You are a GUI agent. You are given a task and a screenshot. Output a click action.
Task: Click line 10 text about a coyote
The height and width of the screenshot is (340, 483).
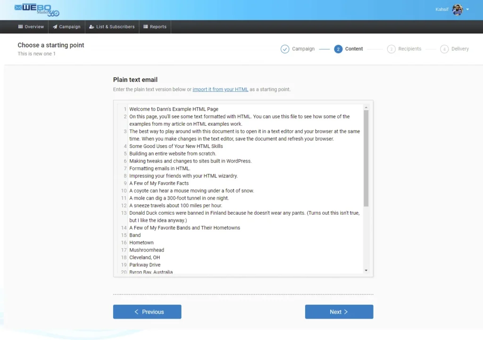pos(192,191)
